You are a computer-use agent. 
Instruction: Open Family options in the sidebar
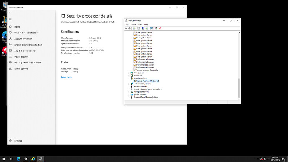pos(21,69)
